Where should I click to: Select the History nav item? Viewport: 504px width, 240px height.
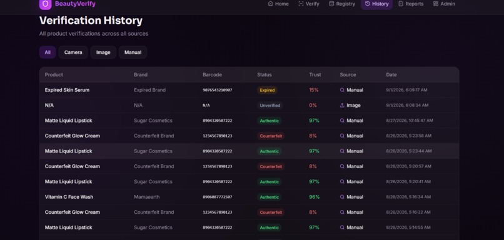[376, 4]
